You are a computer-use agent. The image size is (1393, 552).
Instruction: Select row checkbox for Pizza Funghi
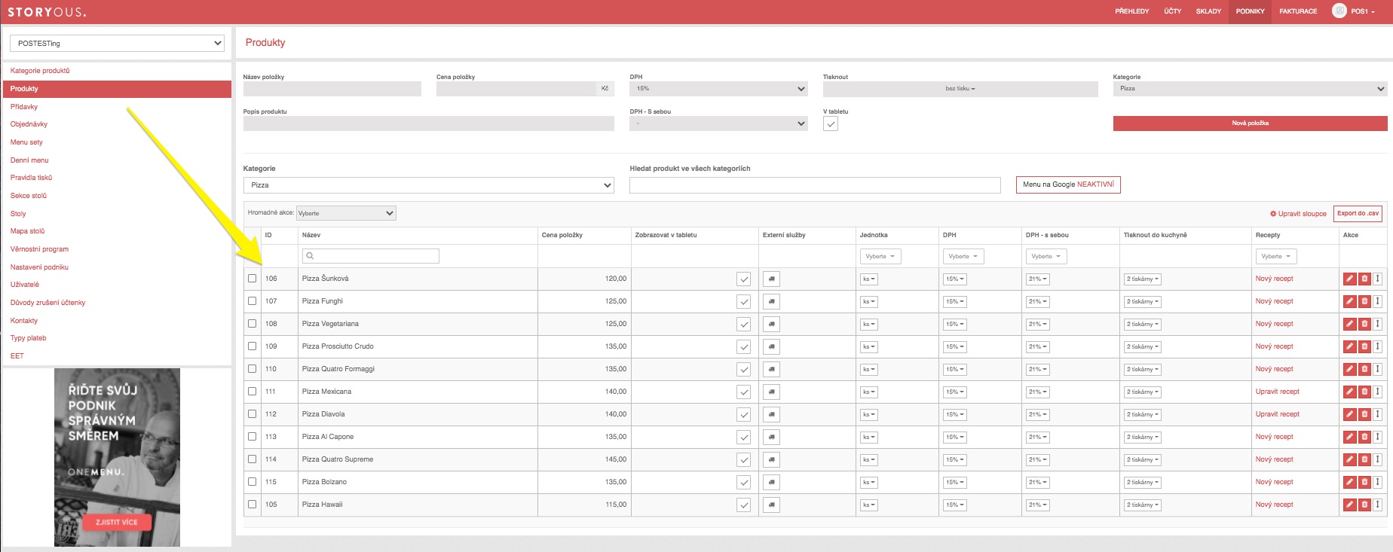point(253,301)
